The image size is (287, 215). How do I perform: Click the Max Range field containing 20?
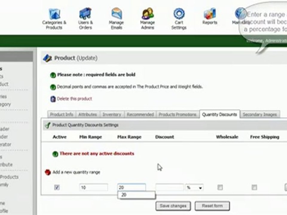(132, 188)
